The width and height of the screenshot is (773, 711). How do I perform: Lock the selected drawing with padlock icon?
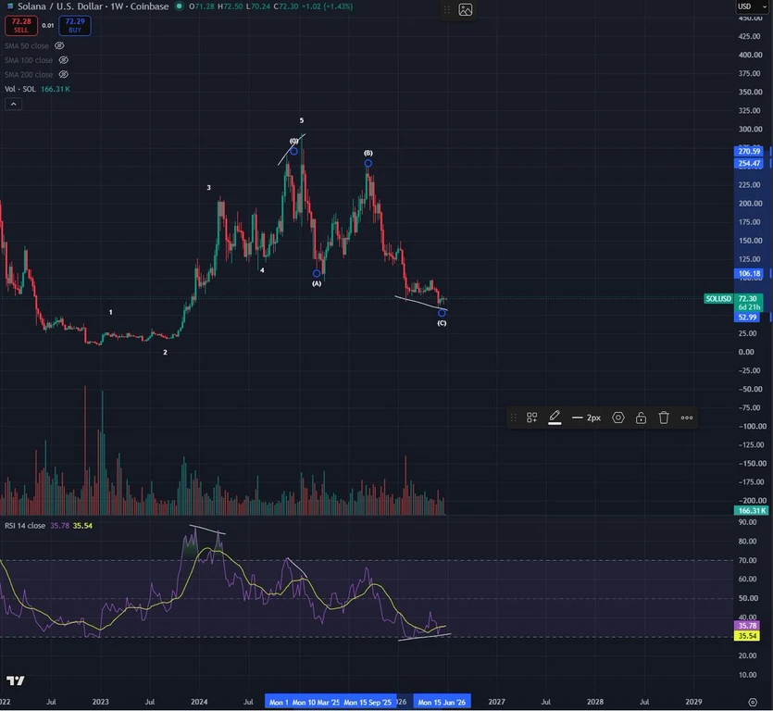[x=641, y=418]
